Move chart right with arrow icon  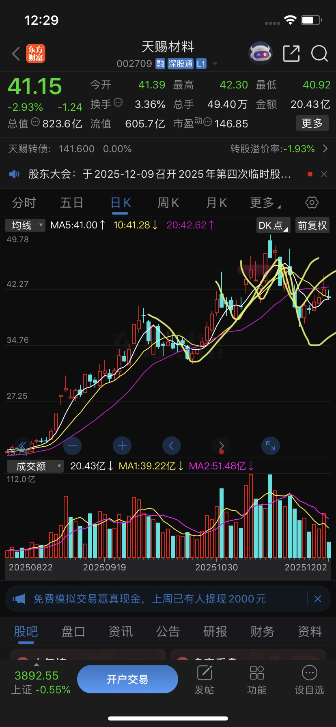(221, 446)
